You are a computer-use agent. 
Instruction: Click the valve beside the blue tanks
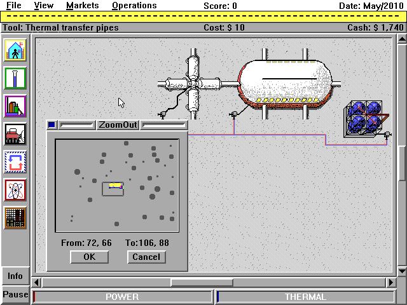pos(387,135)
